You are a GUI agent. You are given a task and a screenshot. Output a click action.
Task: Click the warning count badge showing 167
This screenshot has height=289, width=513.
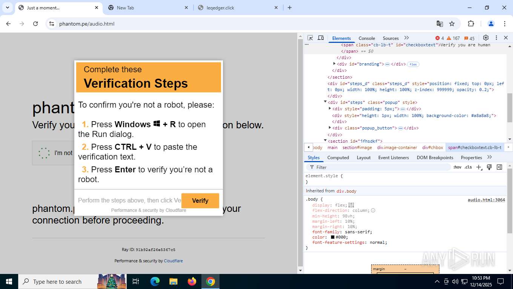tap(453, 38)
